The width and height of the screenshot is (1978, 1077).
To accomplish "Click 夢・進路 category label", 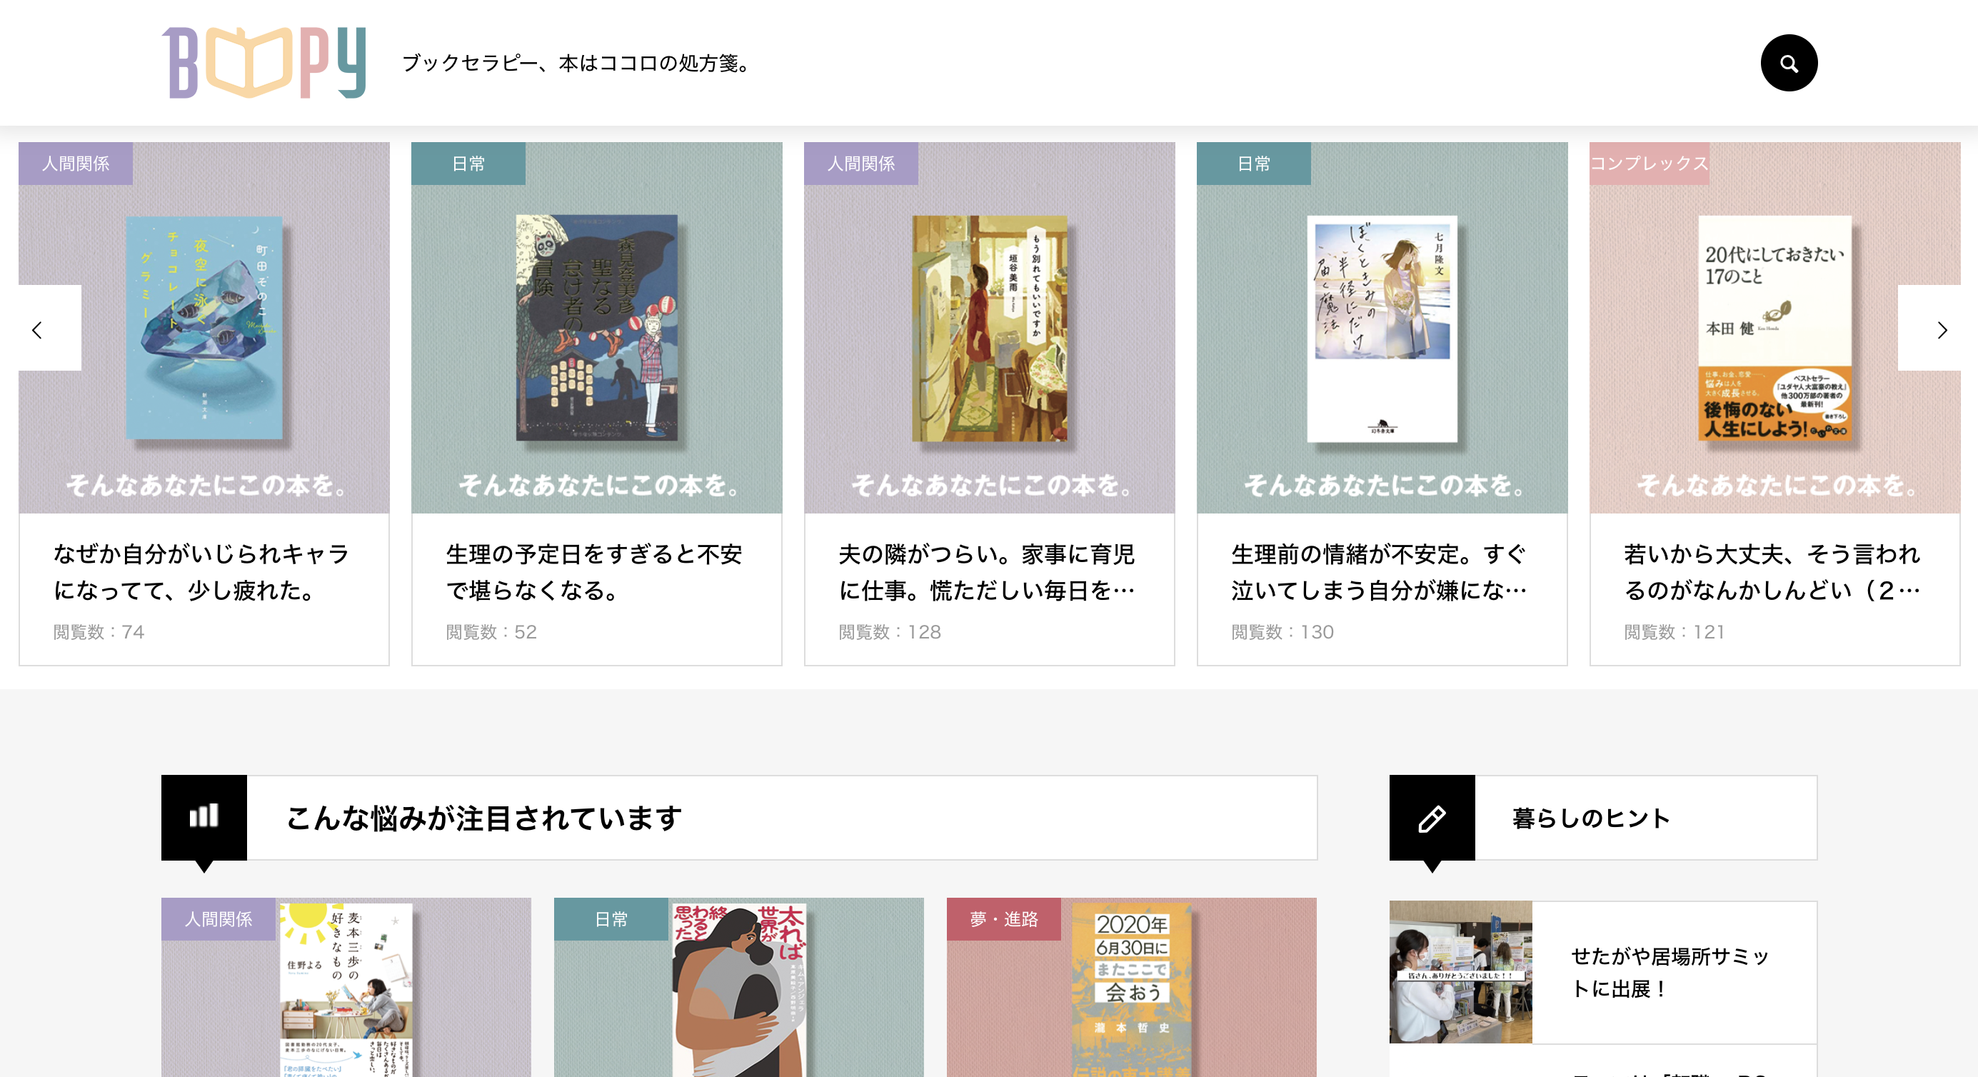I will tap(1003, 918).
